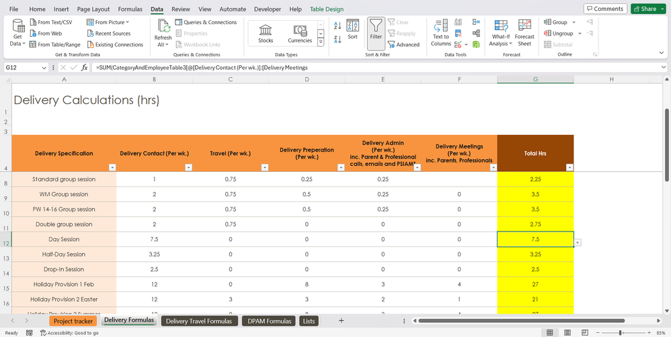This screenshot has width=671, height=337.
Task: Open Total Hrs column filter dropdown
Action: tap(569, 168)
